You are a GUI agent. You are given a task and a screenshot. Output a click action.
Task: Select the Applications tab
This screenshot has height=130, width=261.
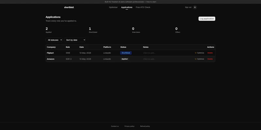click(x=127, y=7)
